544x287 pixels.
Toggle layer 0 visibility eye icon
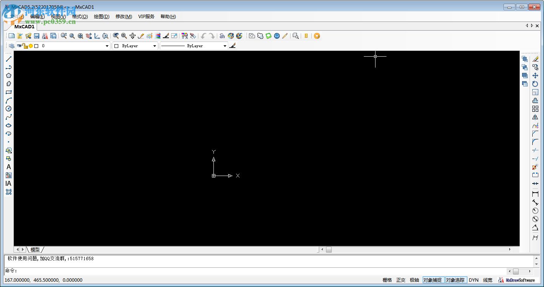(x=19, y=46)
